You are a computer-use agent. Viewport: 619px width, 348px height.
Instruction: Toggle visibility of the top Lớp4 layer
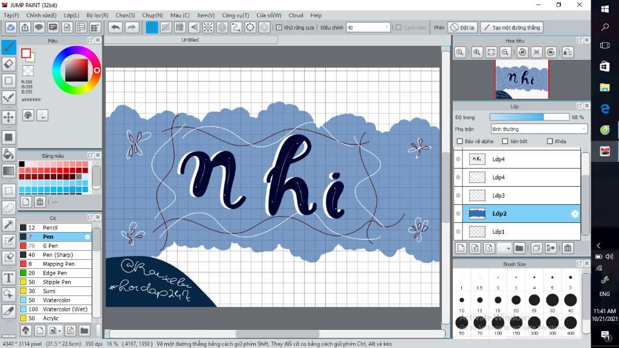458,159
